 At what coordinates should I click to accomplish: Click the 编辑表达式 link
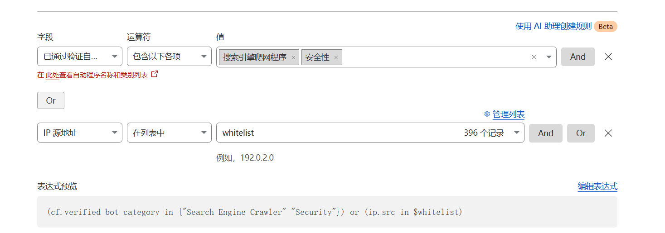(x=597, y=186)
